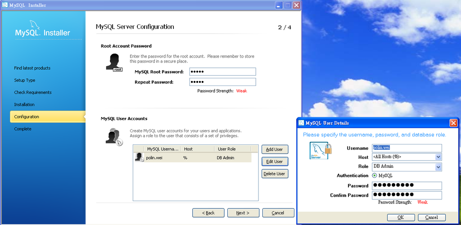Viewport: 461px width, 225px height.
Task: Click the Confirm Password field
Action: (x=407, y=195)
